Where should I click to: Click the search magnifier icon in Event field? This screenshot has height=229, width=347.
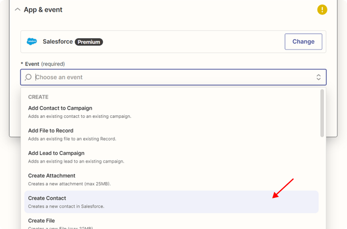click(x=28, y=77)
